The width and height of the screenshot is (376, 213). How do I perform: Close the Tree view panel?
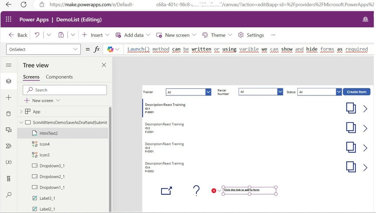tap(104, 65)
